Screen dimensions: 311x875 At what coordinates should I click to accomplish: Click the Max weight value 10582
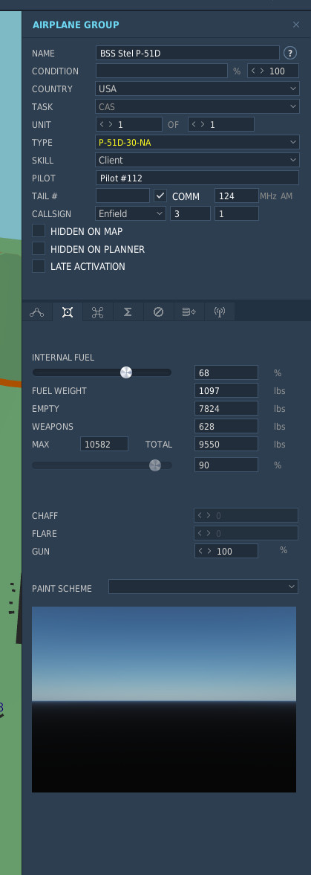pyautogui.click(x=104, y=445)
